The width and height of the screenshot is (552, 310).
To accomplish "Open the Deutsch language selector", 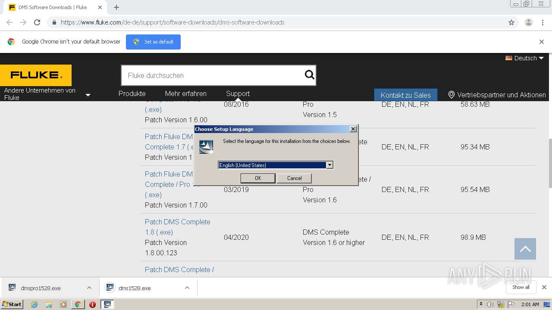I will coord(525,58).
